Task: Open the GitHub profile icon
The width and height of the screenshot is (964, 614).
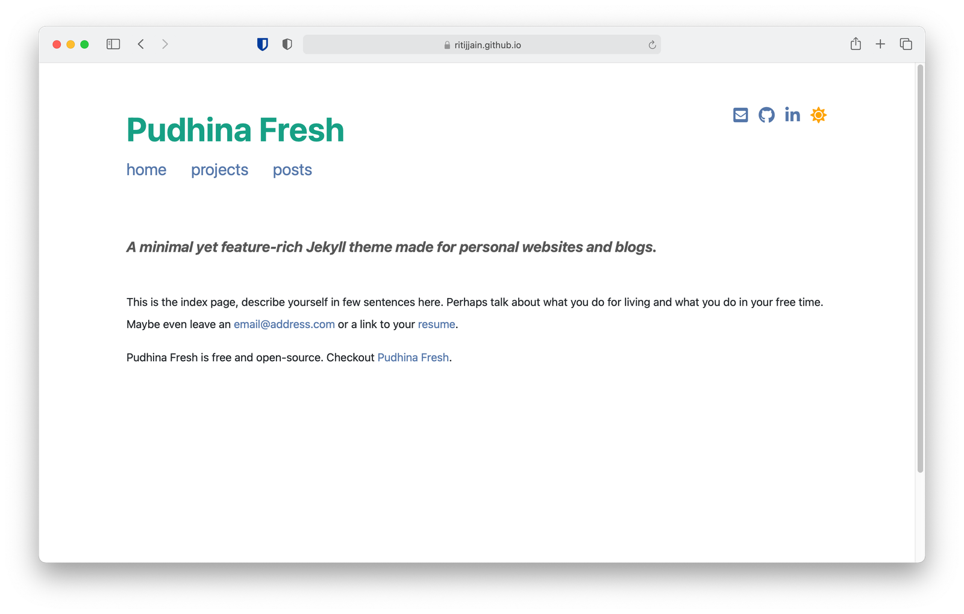Action: coord(766,115)
